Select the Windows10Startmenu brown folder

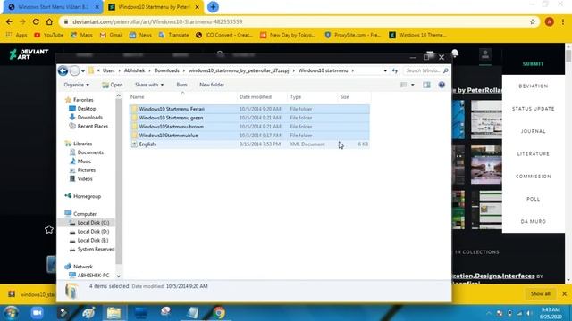pyautogui.click(x=249, y=127)
